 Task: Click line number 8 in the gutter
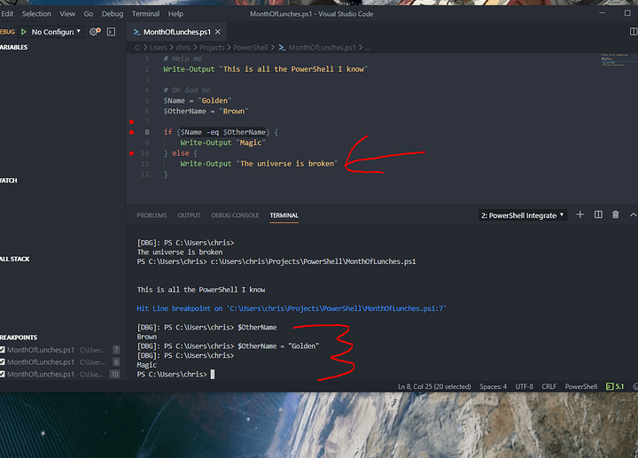pos(147,132)
